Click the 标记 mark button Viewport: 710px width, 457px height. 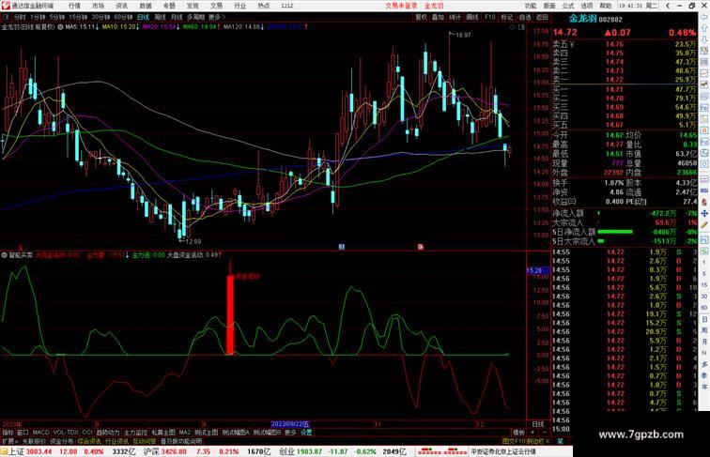[507, 17]
